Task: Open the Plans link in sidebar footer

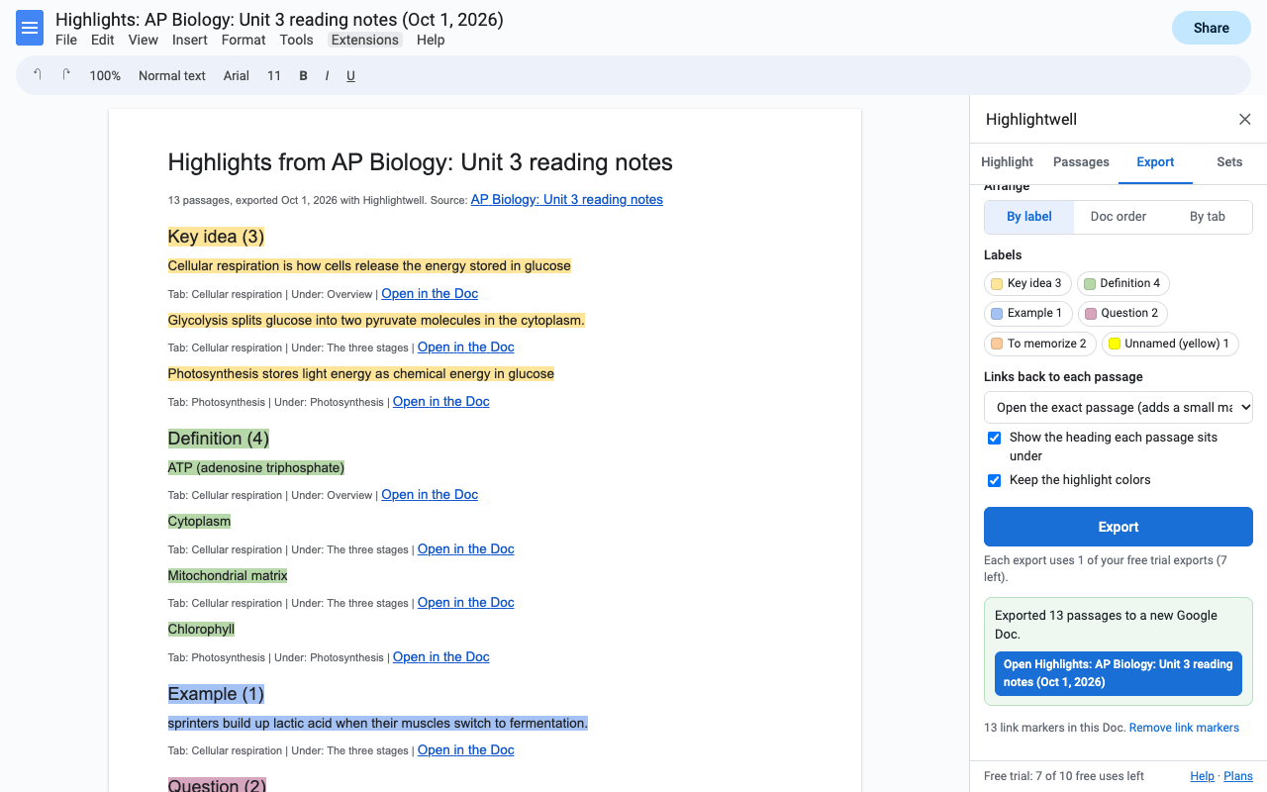Action: click(1238, 776)
